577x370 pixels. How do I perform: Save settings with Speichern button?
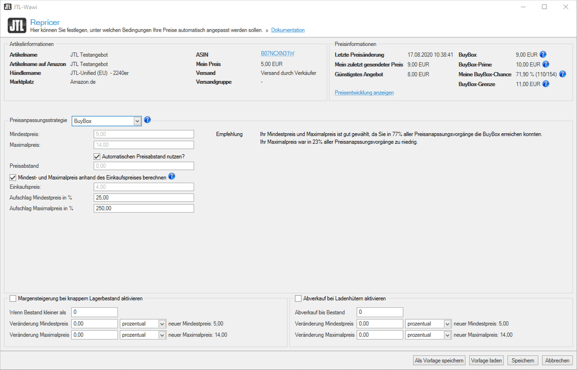(523, 360)
